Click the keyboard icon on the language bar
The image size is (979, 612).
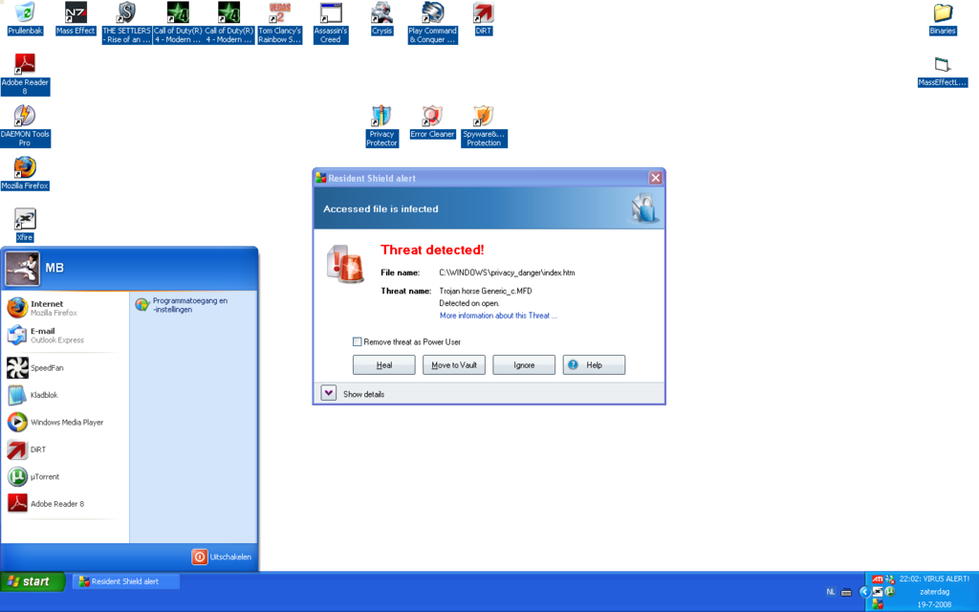pyautogui.click(x=846, y=592)
